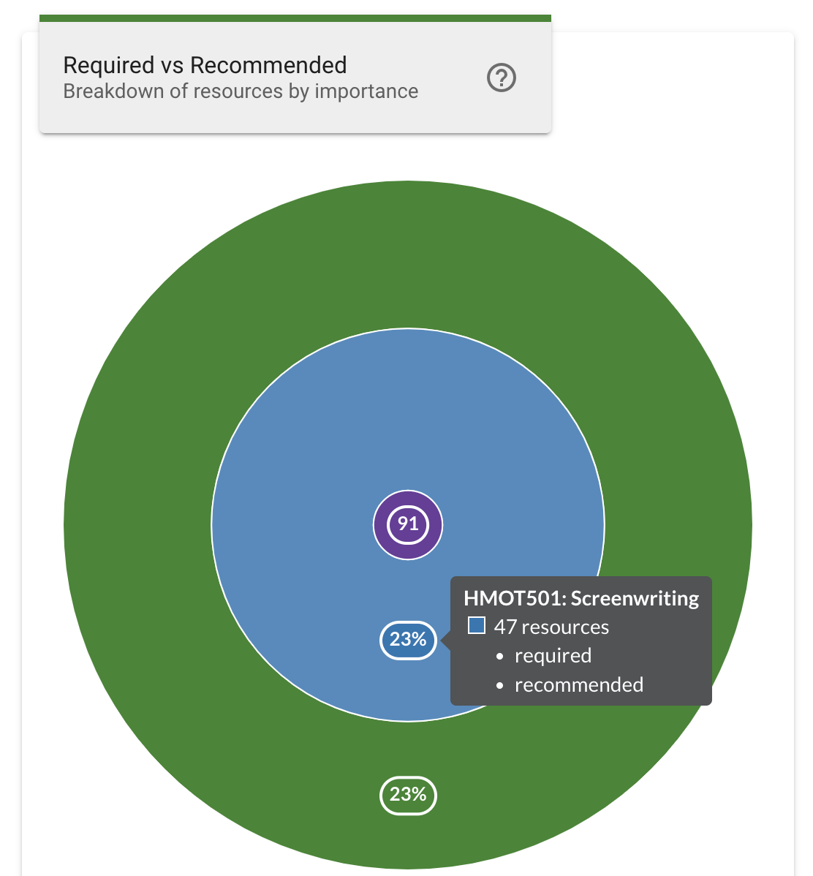Click the tooltip's pointer arrow
Image resolution: width=813 pixels, height=876 pixels.
point(446,640)
